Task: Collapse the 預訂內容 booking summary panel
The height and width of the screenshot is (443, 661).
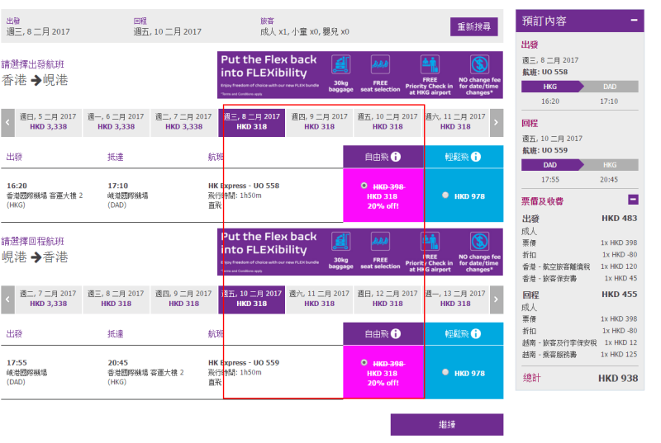Action: 634,20
